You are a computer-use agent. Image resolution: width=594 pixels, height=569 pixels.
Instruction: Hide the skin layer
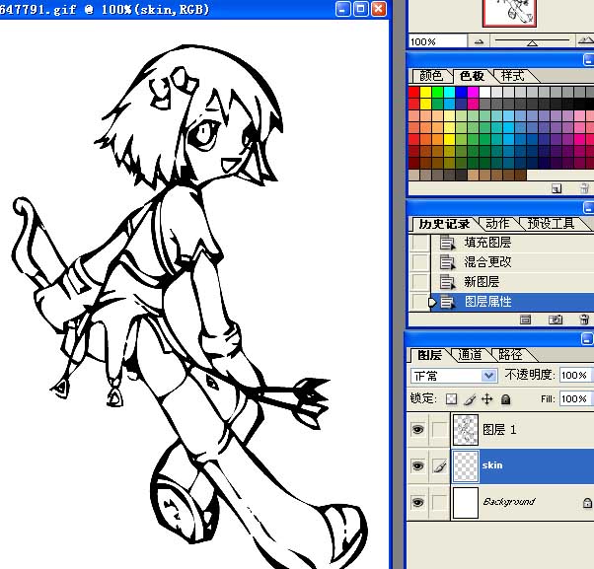coord(417,465)
